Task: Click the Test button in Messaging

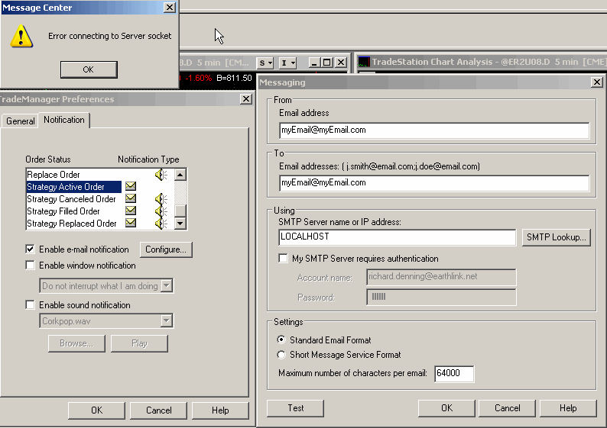Action: point(295,408)
